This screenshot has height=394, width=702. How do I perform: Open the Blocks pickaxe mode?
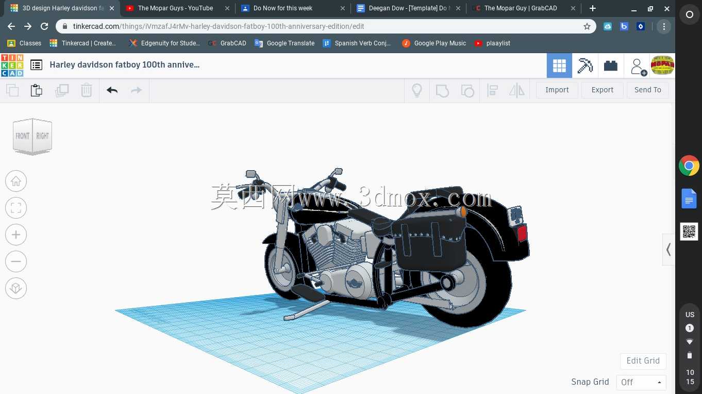point(585,65)
